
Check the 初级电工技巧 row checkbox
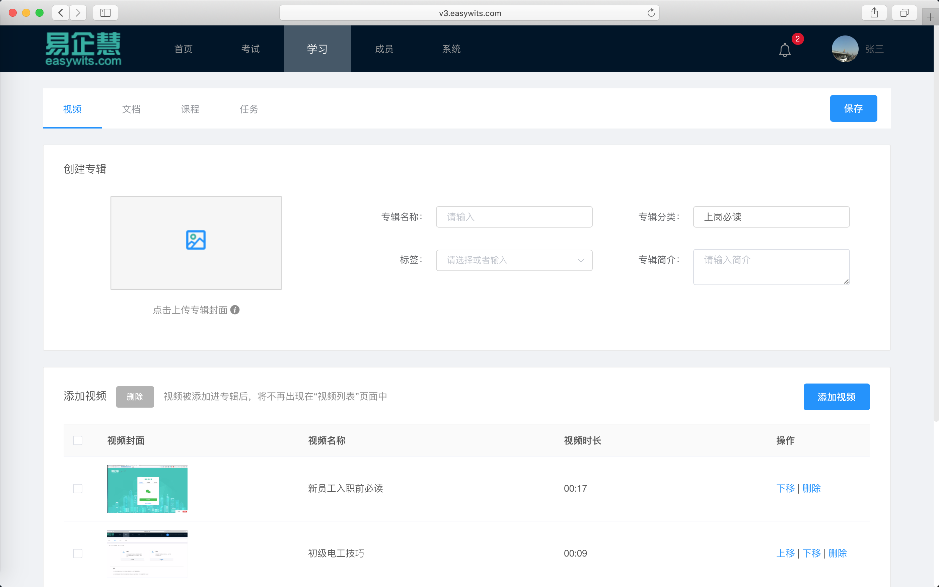pos(78,553)
